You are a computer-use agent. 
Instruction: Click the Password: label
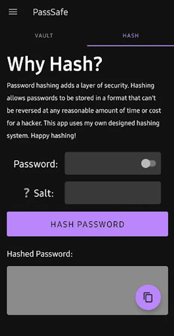pos(36,164)
